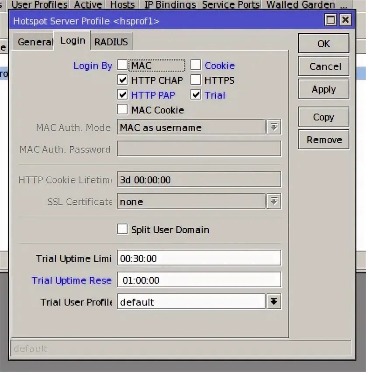This screenshot has width=366, height=372.
Task: Enable the MAC login method checkbox
Action: tap(122, 65)
